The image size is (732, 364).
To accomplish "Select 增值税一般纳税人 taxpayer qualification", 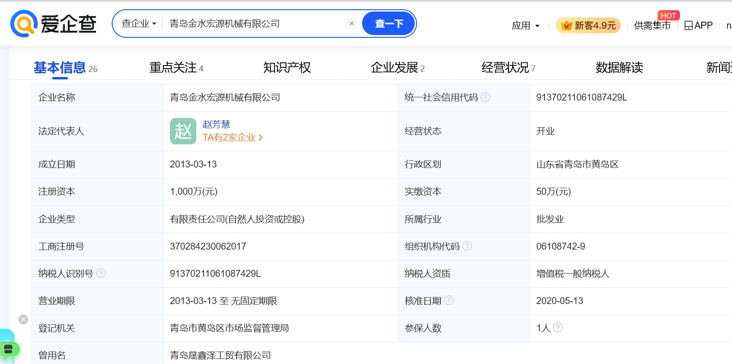I will click(573, 274).
